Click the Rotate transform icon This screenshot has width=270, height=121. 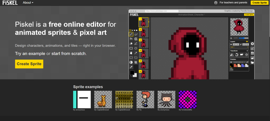[237, 55]
